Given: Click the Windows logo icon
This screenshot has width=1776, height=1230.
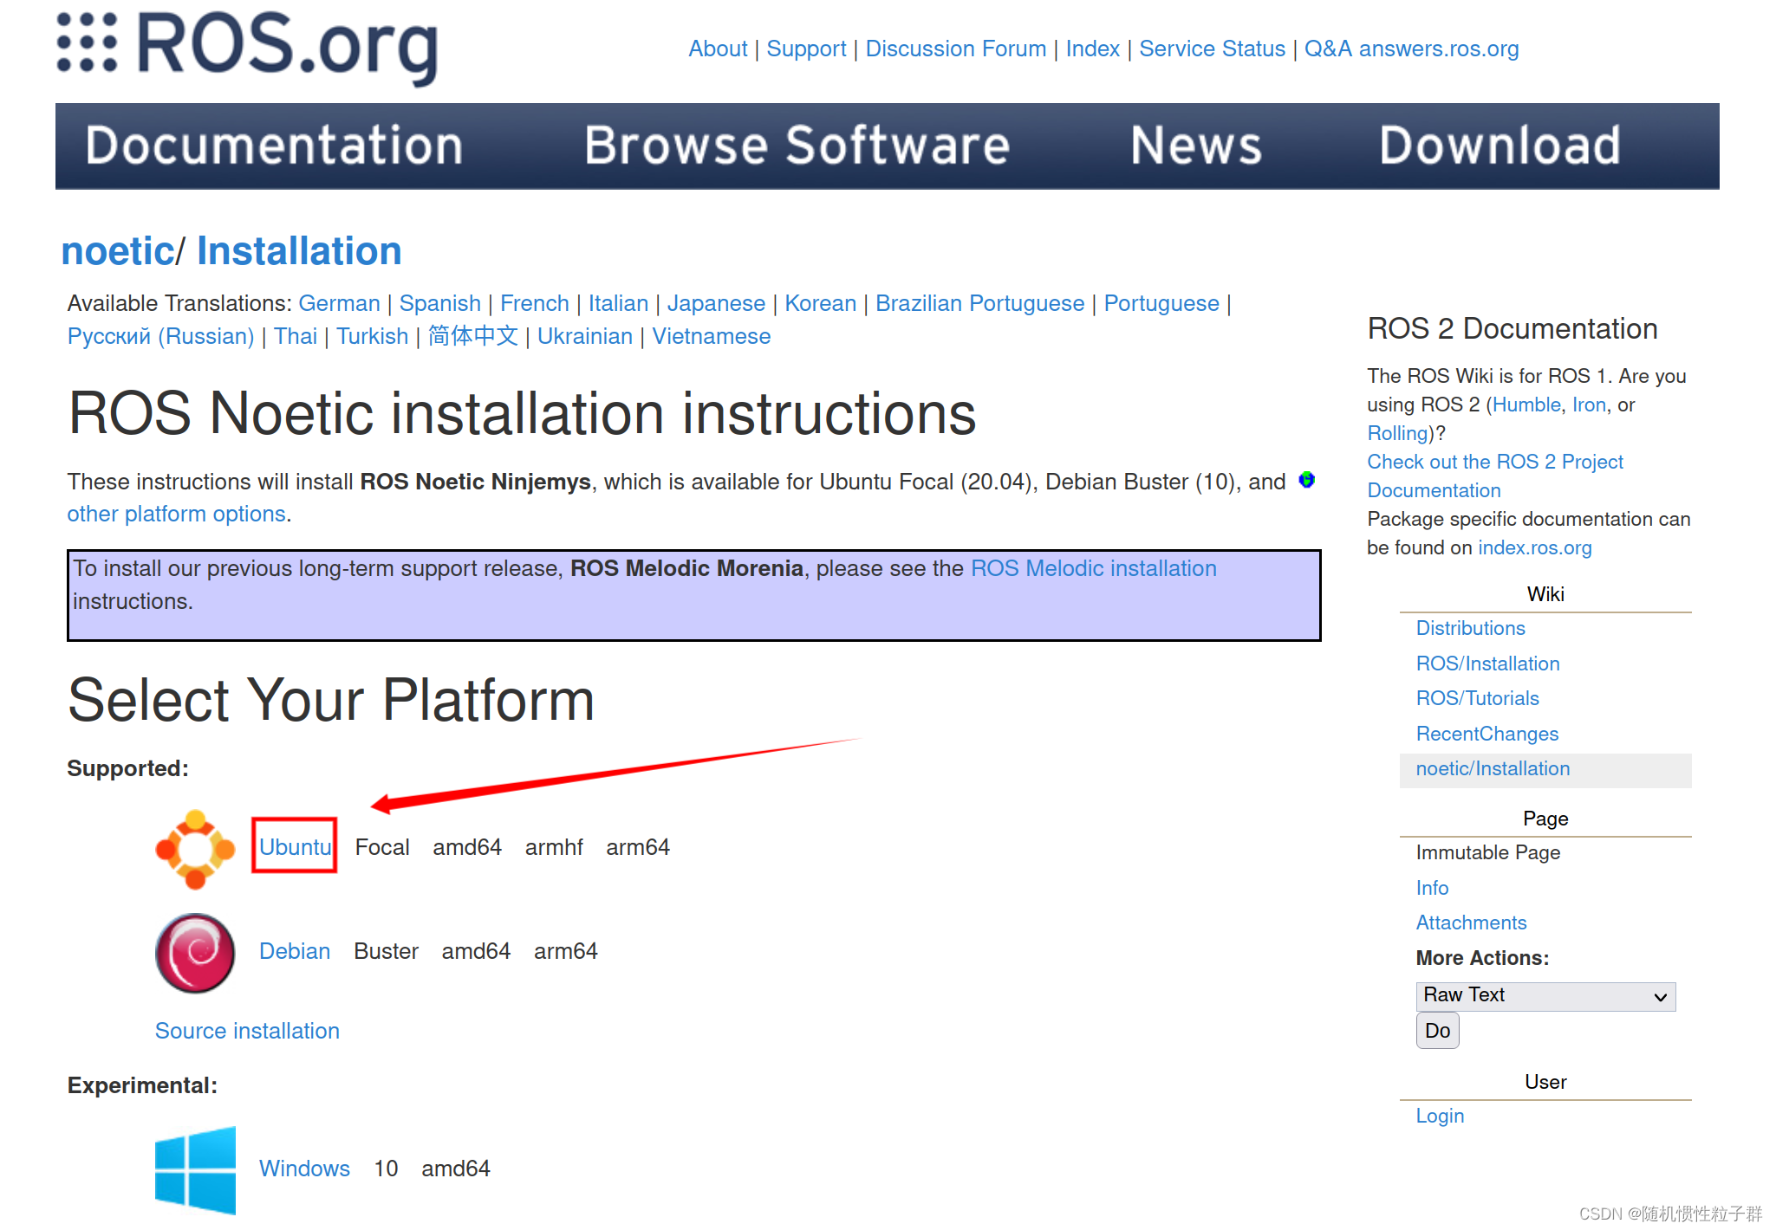Looking at the screenshot, I should 195,1169.
